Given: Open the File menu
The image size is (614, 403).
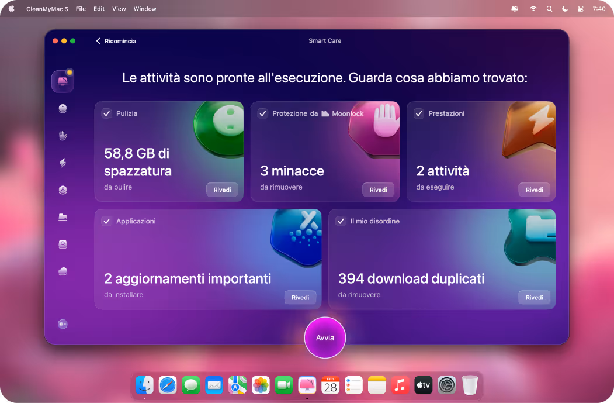Looking at the screenshot, I should 81,9.
